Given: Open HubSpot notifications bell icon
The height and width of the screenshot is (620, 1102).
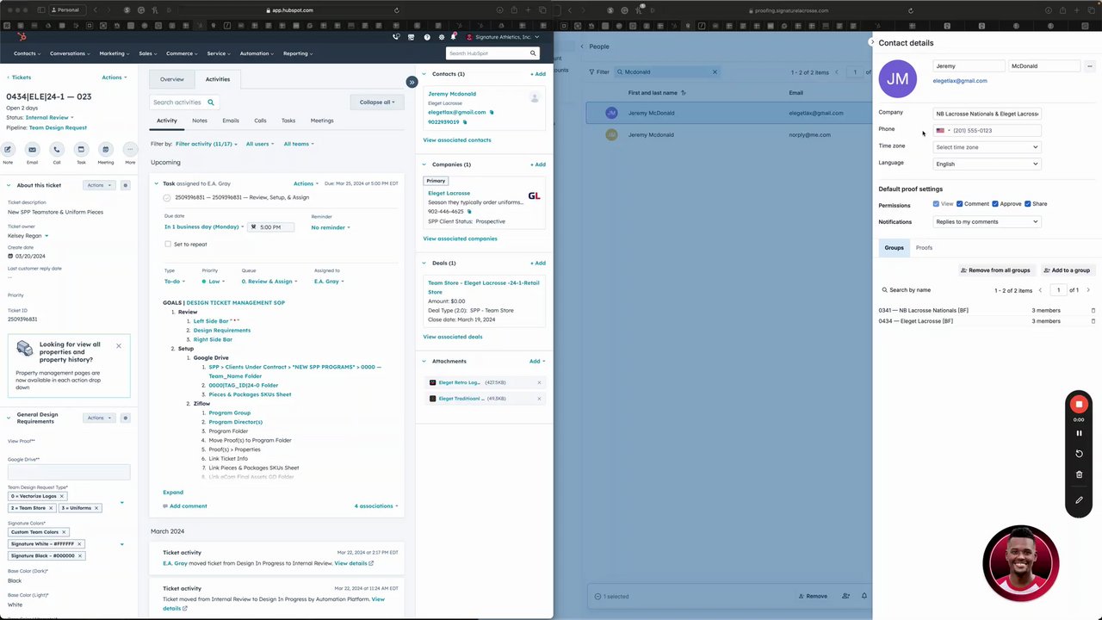Looking at the screenshot, I should pyautogui.click(x=453, y=37).
